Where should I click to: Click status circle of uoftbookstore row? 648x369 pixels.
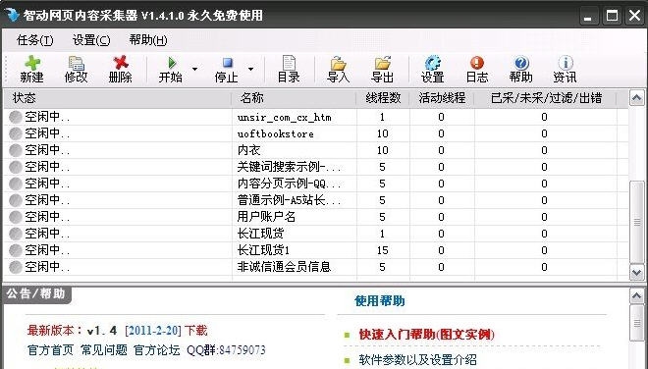[x=16, y=133]
